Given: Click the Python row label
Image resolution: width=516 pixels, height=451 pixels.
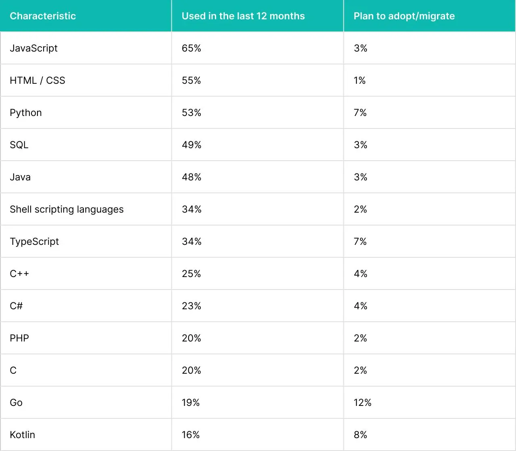Looking at the screenshot, I should (26, 113).
